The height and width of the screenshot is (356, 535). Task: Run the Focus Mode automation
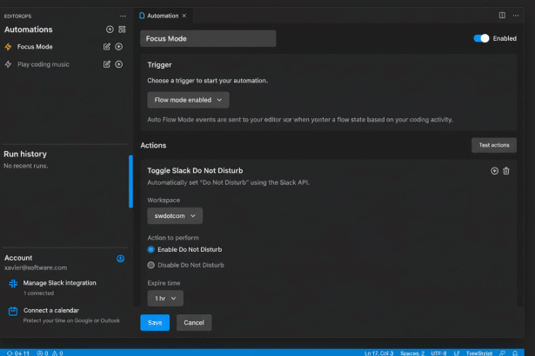[118, 47]
